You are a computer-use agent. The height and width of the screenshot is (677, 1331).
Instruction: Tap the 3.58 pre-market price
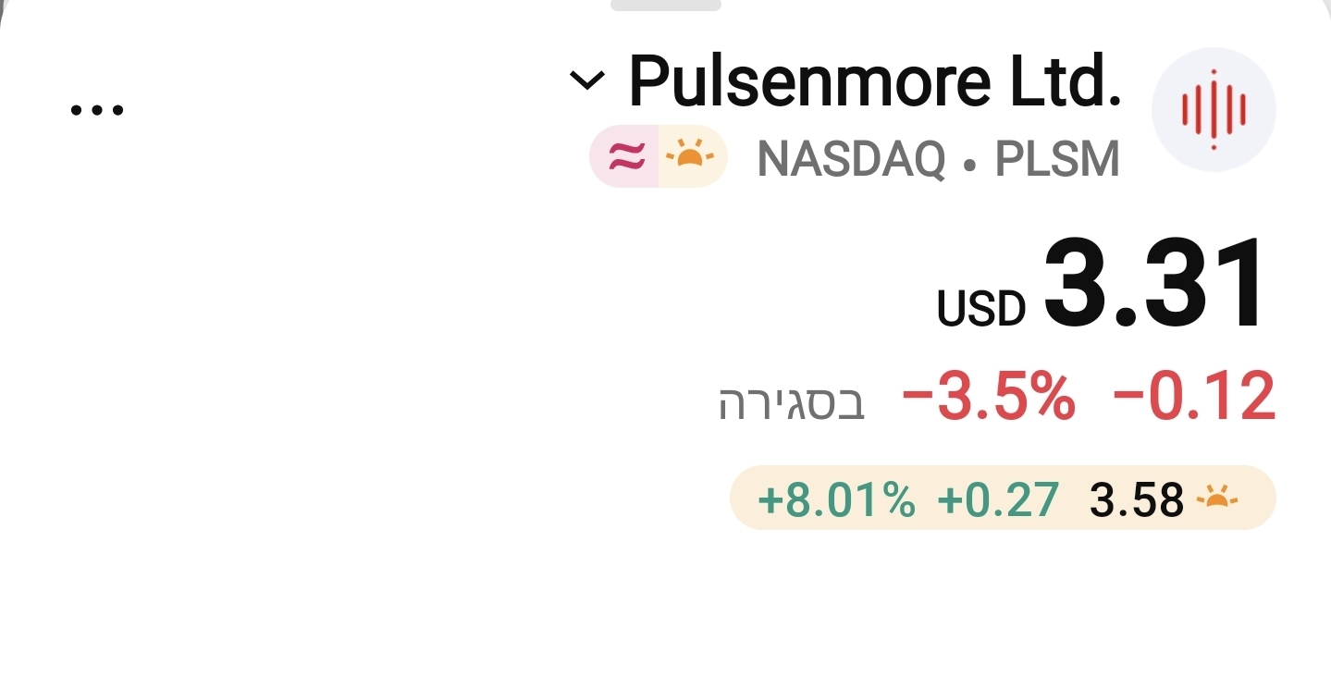[1138, 500]
